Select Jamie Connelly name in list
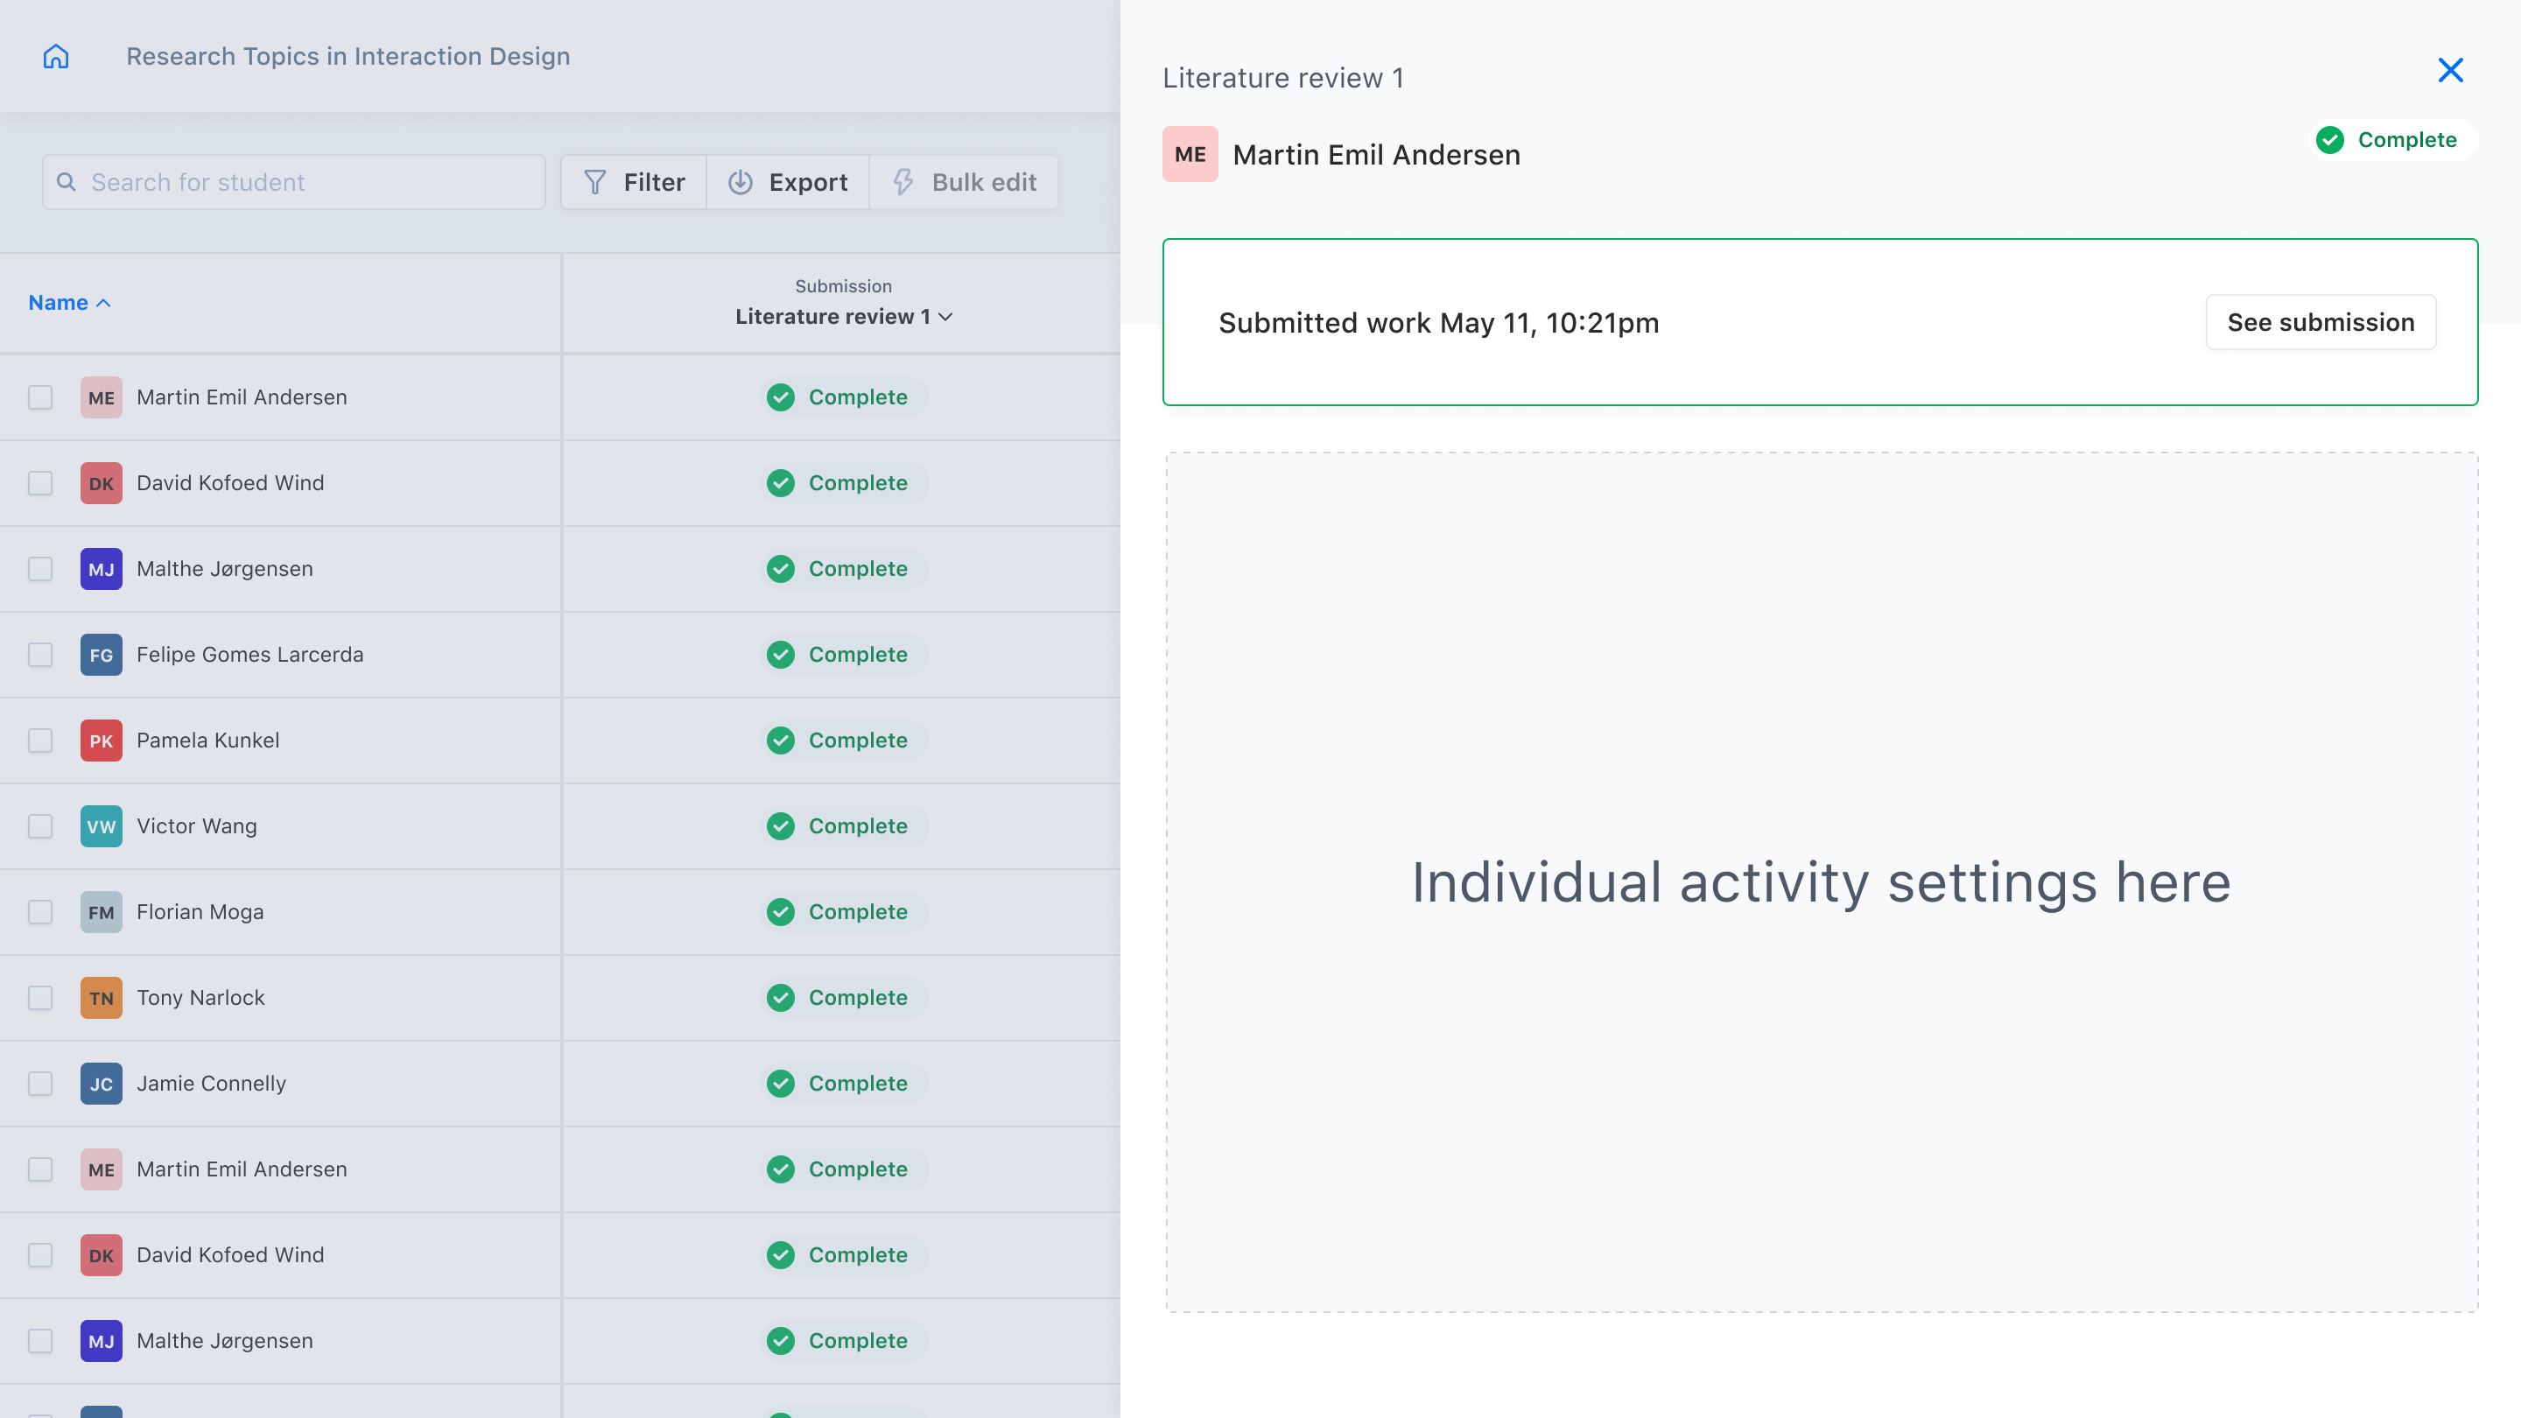 211,1084
